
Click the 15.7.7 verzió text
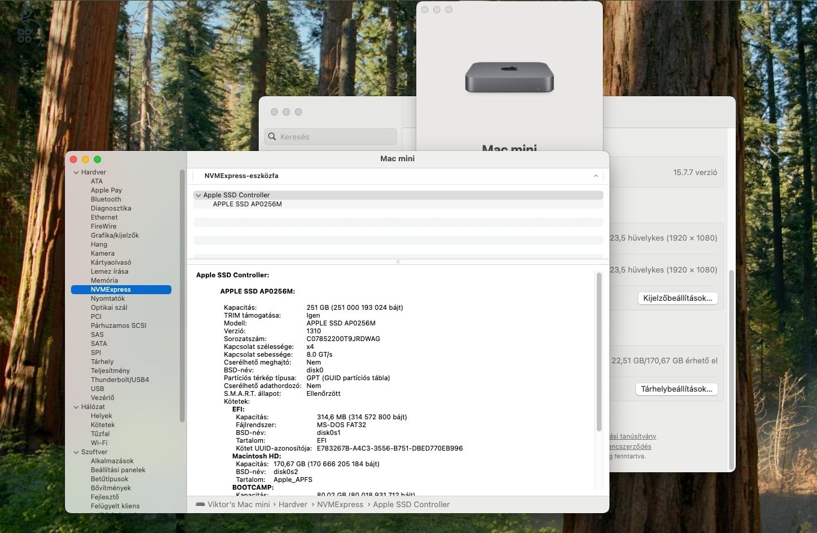point(695,172)
